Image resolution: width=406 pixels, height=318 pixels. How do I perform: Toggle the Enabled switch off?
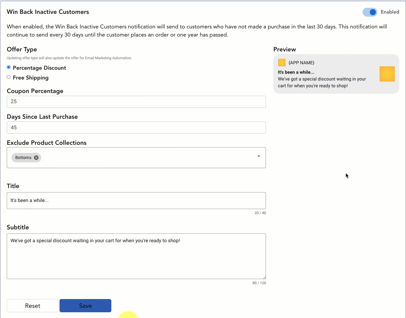tap(370, 12)
